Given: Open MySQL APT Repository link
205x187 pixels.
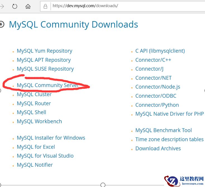Looking at the screenshot, I should (44, 60).
